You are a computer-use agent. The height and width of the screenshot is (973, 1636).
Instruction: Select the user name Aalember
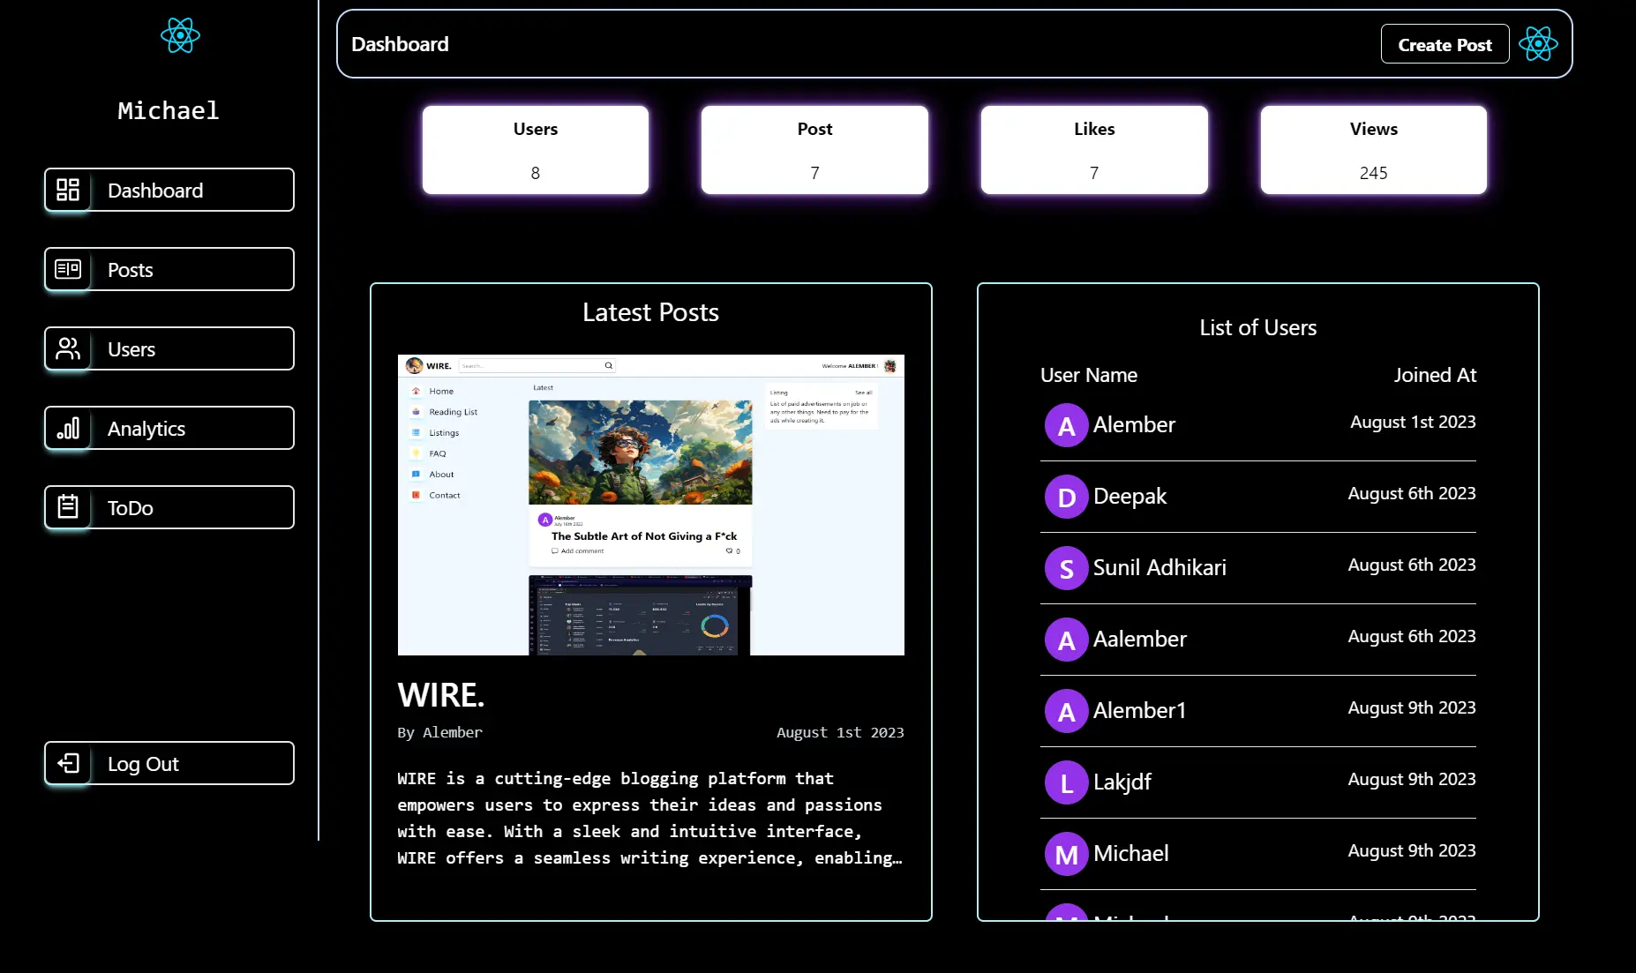tap(1139, 639)
